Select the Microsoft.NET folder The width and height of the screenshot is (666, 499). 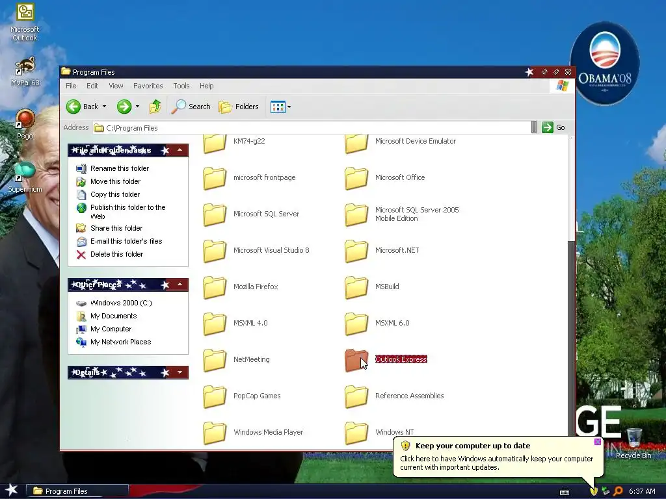pos(382,250)
